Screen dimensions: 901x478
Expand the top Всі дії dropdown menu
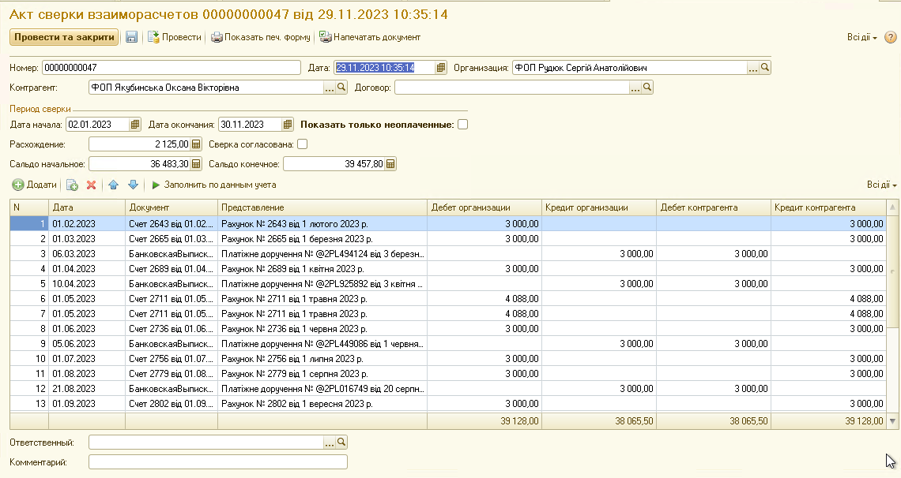coord(861,37)
